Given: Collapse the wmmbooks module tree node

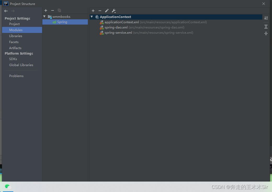Looking at the screenshot, I should 44,16.
